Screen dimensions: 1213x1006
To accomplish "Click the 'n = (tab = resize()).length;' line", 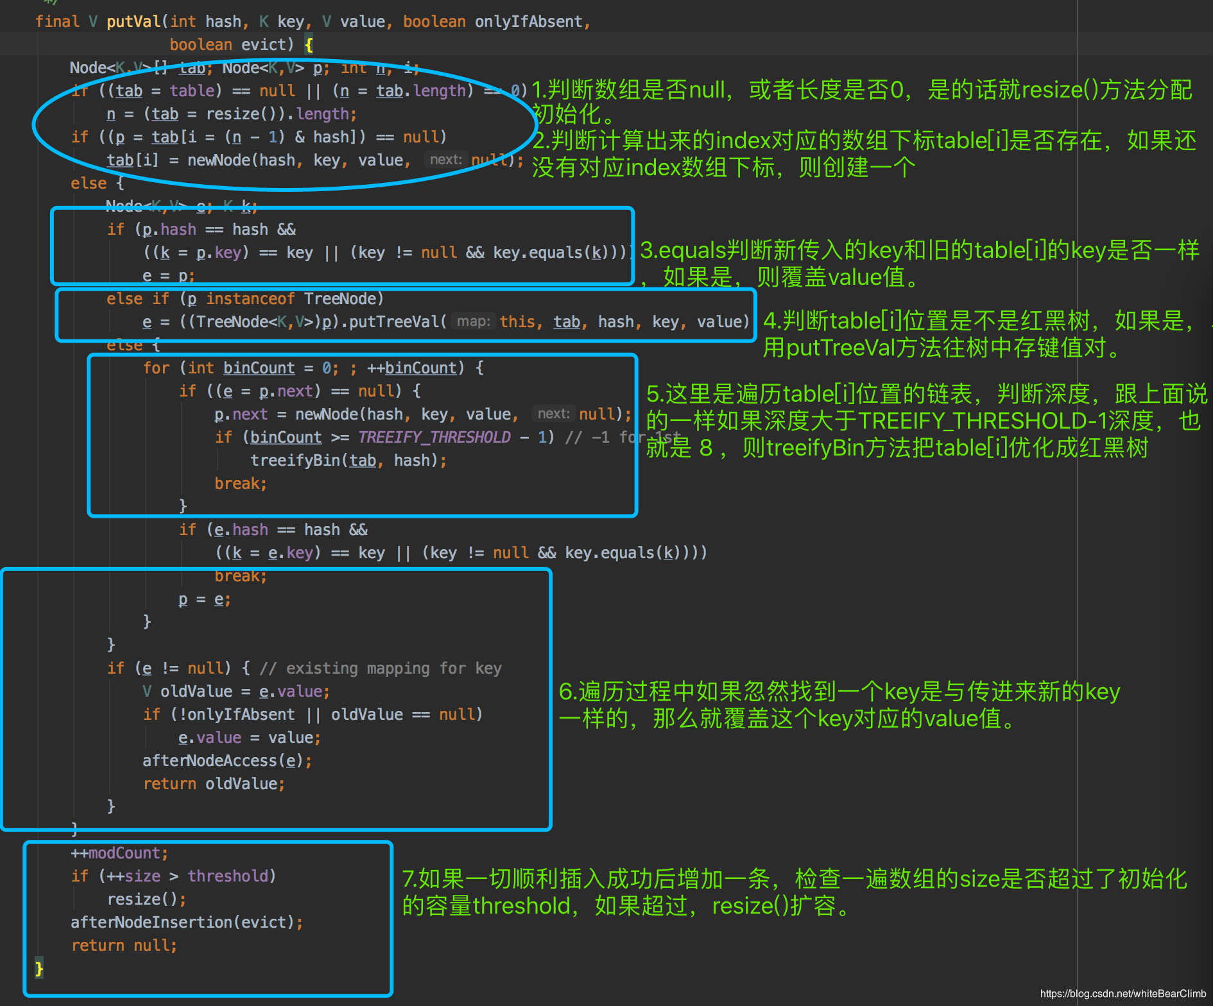I will pos(231,114).
